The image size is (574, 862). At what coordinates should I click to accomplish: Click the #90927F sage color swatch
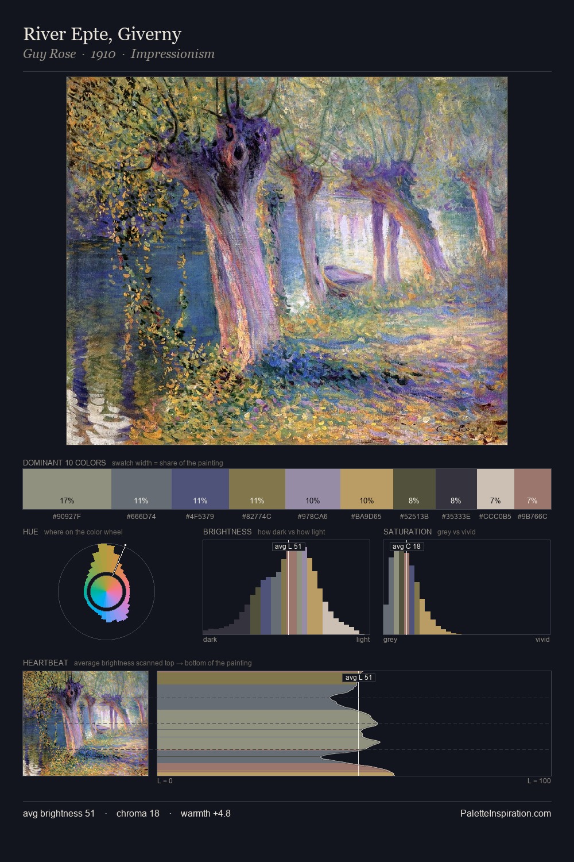point(67,489)
